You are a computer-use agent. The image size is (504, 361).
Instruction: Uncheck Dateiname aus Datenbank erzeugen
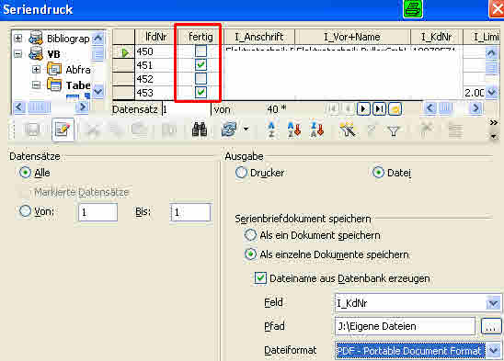pos(260,277)
